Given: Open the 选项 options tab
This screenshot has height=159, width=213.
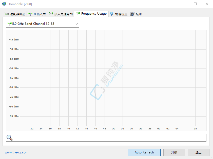Looking at the screenshot, I should coord(136,14).
